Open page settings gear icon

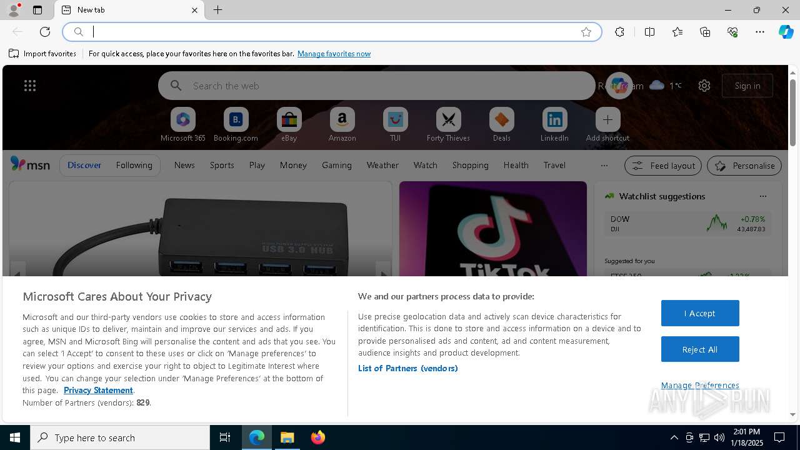pyautogui.click(x=704, y=86)
